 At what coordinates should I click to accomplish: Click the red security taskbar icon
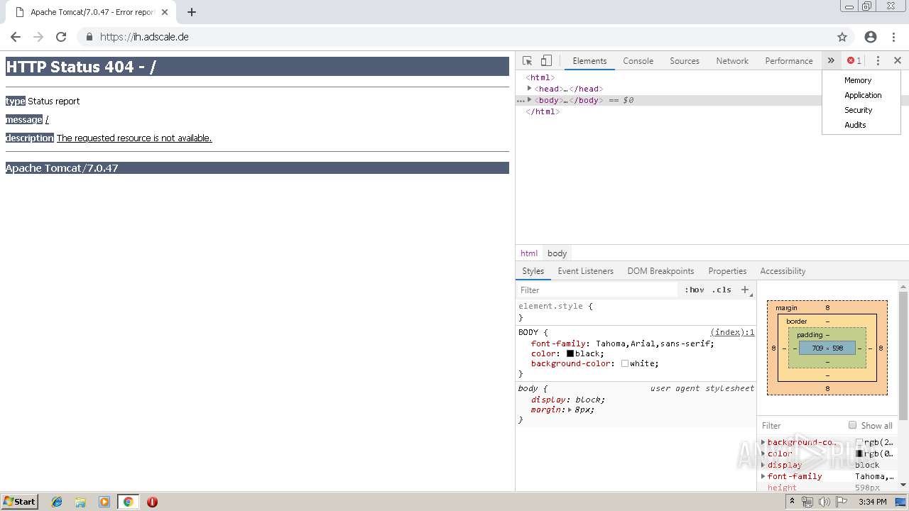tap(152, 502)
